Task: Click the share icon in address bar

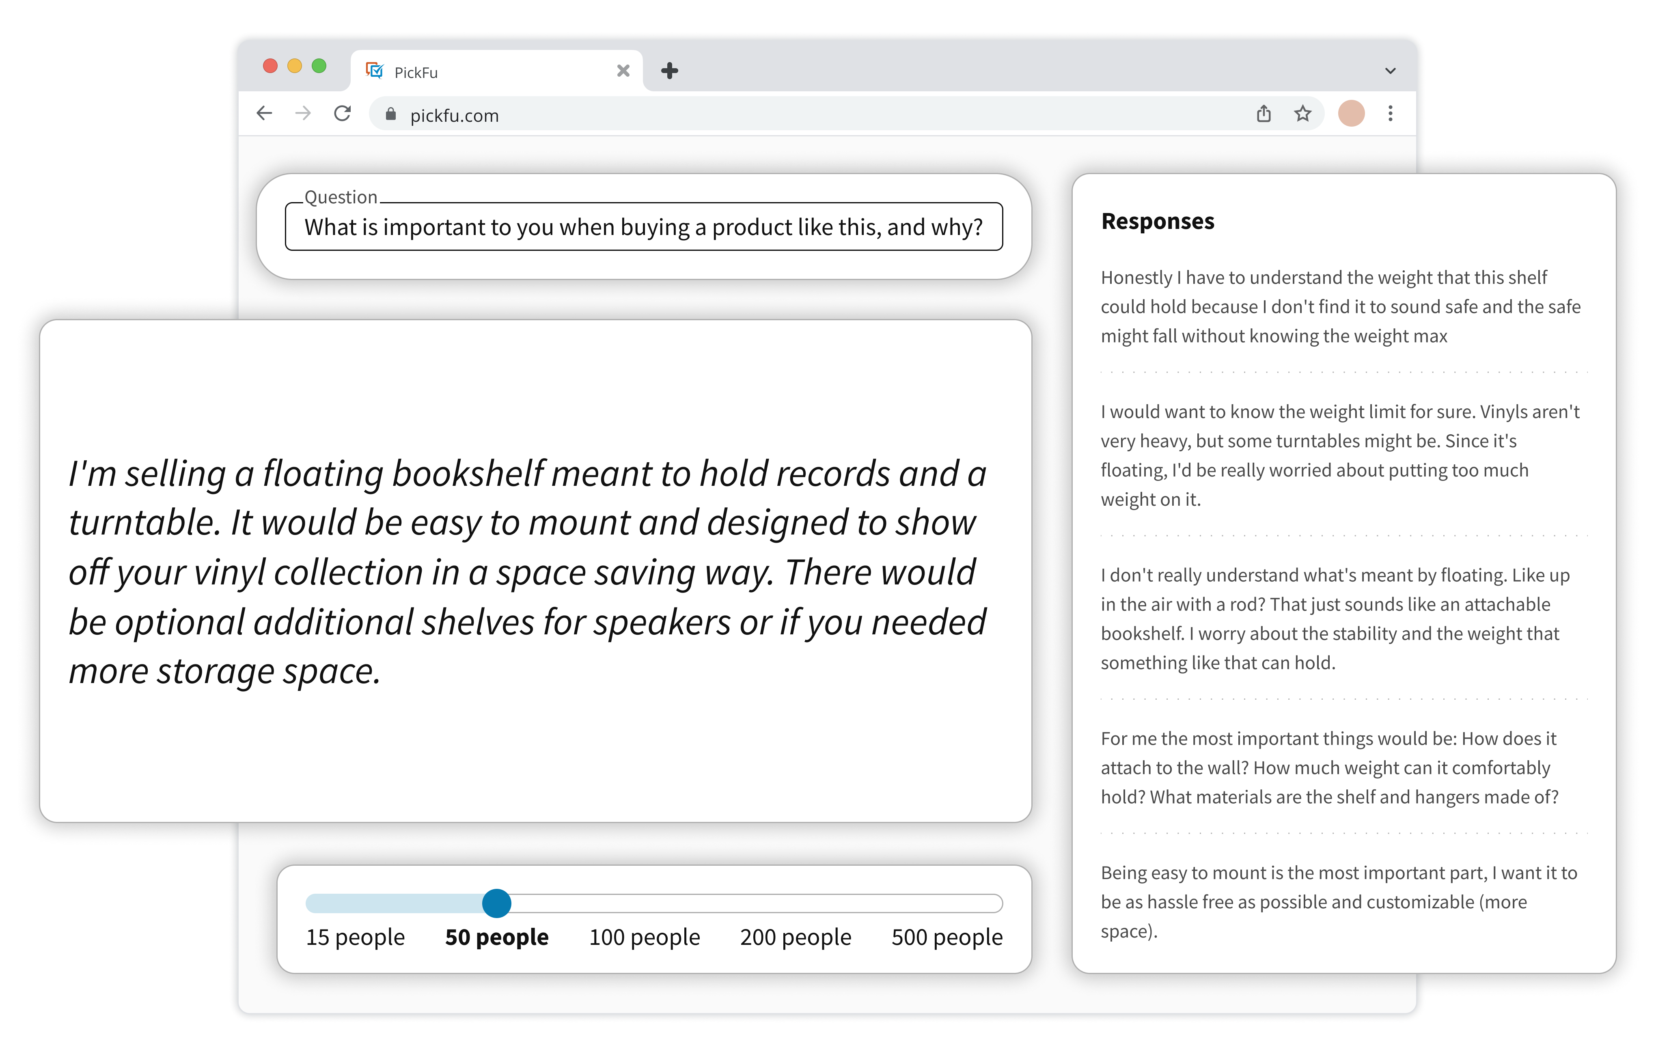Action: click(1264, 114)
